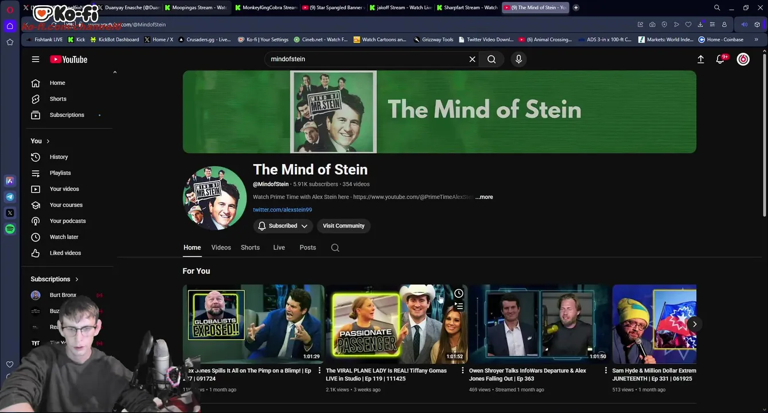Open options menu for Viral Plane Lady video
This screenshot has width=768, height=413.
pyautogui.click(x=462, y=371)
